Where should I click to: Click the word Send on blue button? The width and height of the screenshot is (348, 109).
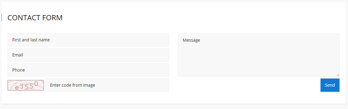click(330, 85)
